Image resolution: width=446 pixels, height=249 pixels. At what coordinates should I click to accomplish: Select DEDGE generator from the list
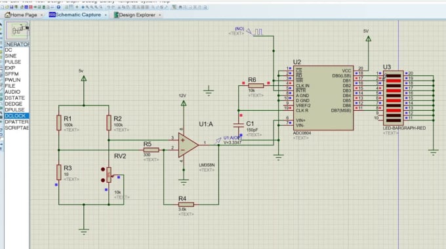(x=16, y=104)
